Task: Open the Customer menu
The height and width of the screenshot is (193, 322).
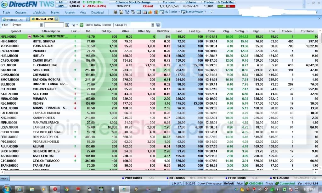Action: click(21, 13)
